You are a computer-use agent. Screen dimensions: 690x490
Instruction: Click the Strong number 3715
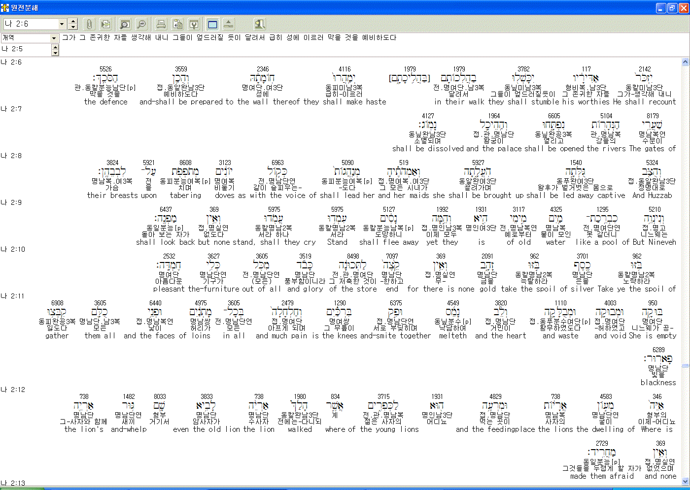[383, 397]
